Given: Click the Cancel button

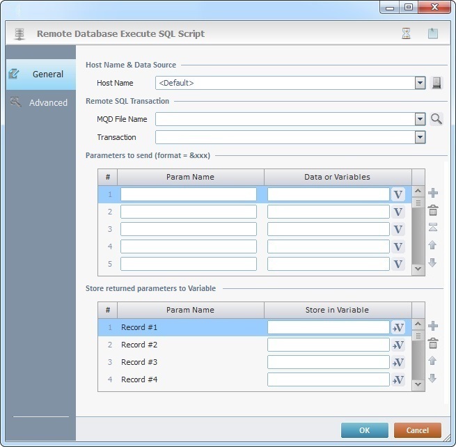Looking at the screenshot, I should tap(417, 430).
